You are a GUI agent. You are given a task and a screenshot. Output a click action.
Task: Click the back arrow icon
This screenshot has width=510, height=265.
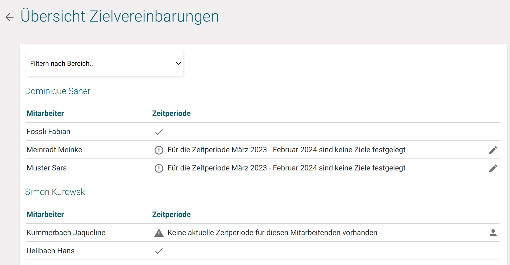[x=10, y=17]
